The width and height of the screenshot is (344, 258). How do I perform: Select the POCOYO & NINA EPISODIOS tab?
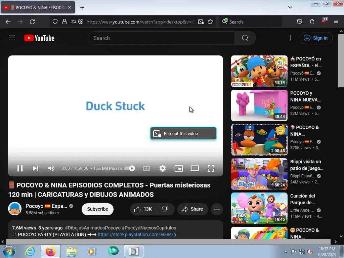pos(38,7)
